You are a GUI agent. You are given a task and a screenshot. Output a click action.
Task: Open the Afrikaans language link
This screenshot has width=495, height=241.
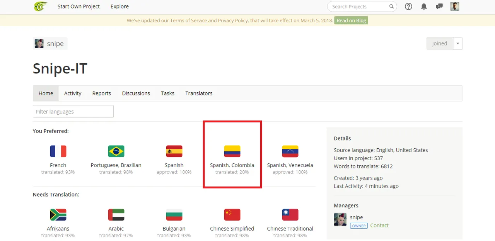58,229
